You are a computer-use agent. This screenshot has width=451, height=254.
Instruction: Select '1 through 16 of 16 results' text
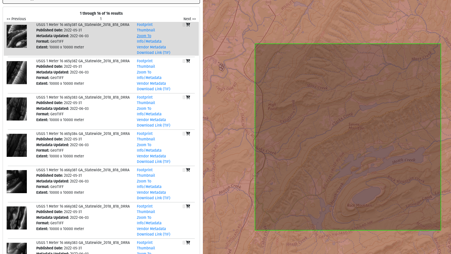tap(101, 14)
